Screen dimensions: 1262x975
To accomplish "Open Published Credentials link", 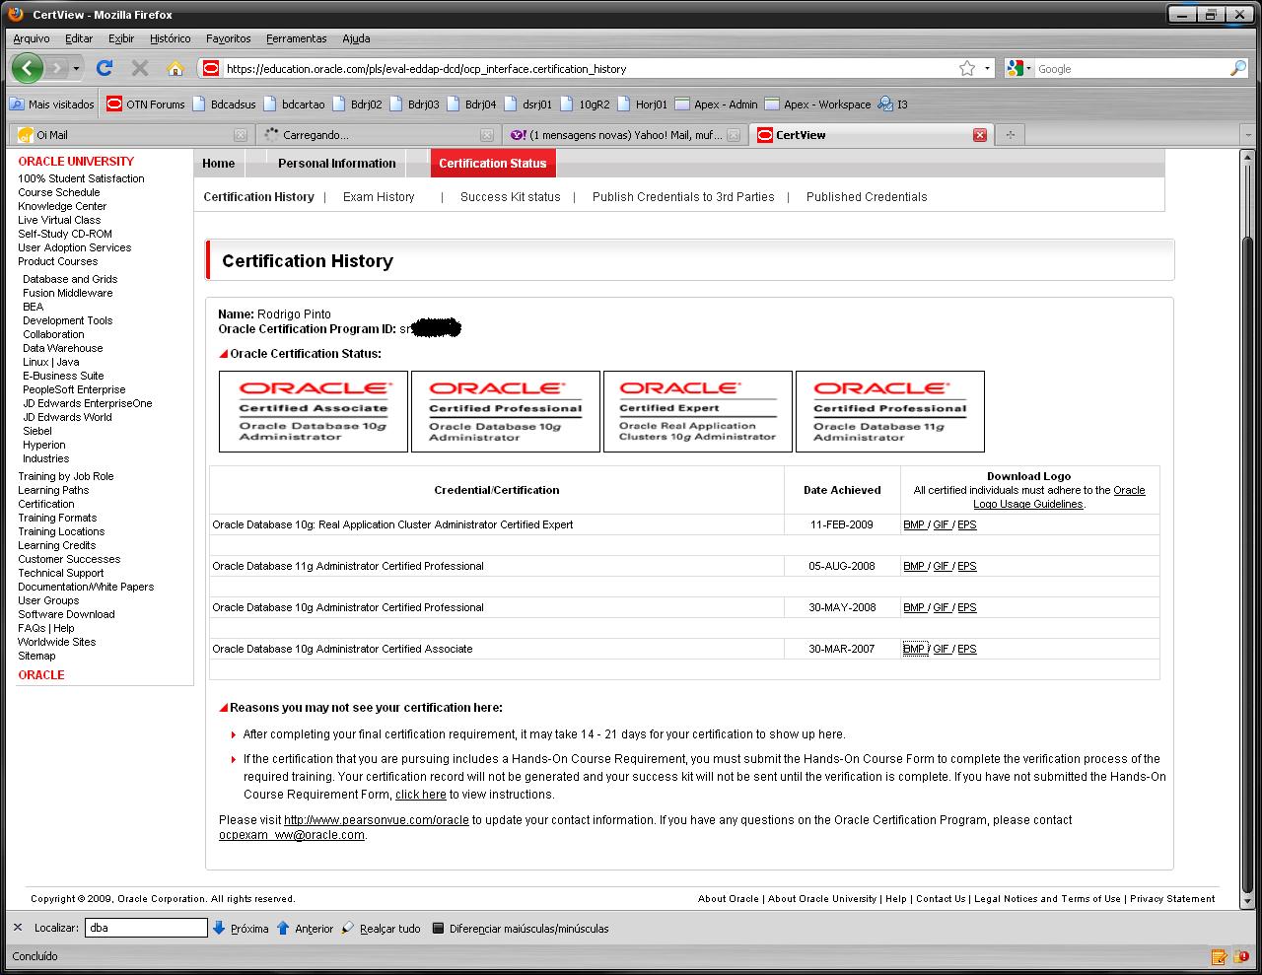I will [867, 197].
